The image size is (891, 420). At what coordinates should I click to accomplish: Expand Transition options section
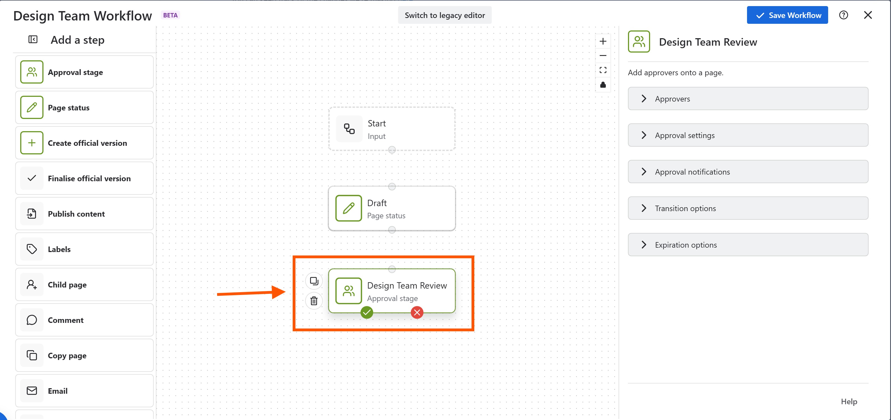[748, 208]
